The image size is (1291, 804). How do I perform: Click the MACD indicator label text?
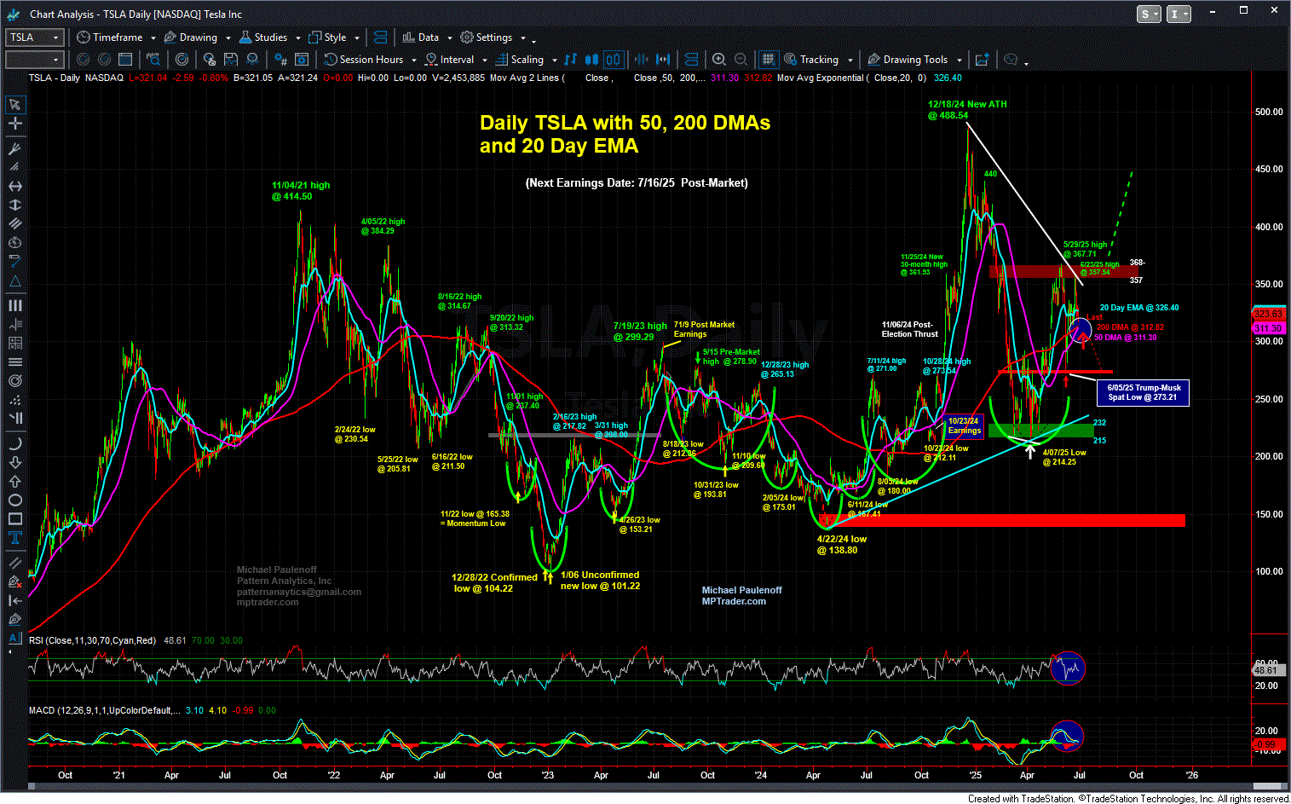pos(104,710)
